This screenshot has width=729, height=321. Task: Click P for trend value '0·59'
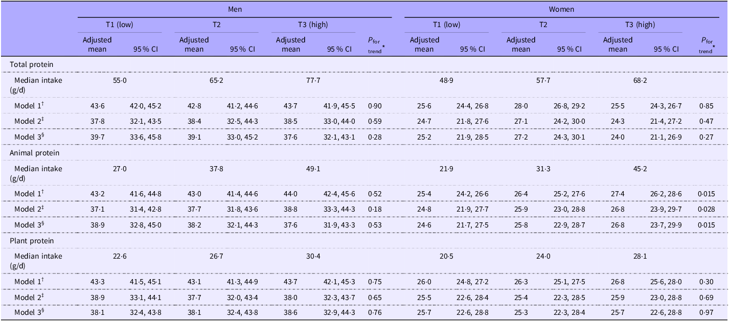374,121
